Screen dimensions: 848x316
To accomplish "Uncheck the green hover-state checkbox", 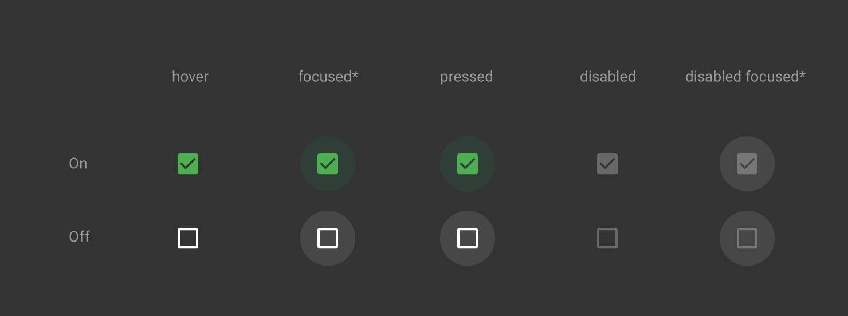I will pyautogui.click(x=188, y=164).
